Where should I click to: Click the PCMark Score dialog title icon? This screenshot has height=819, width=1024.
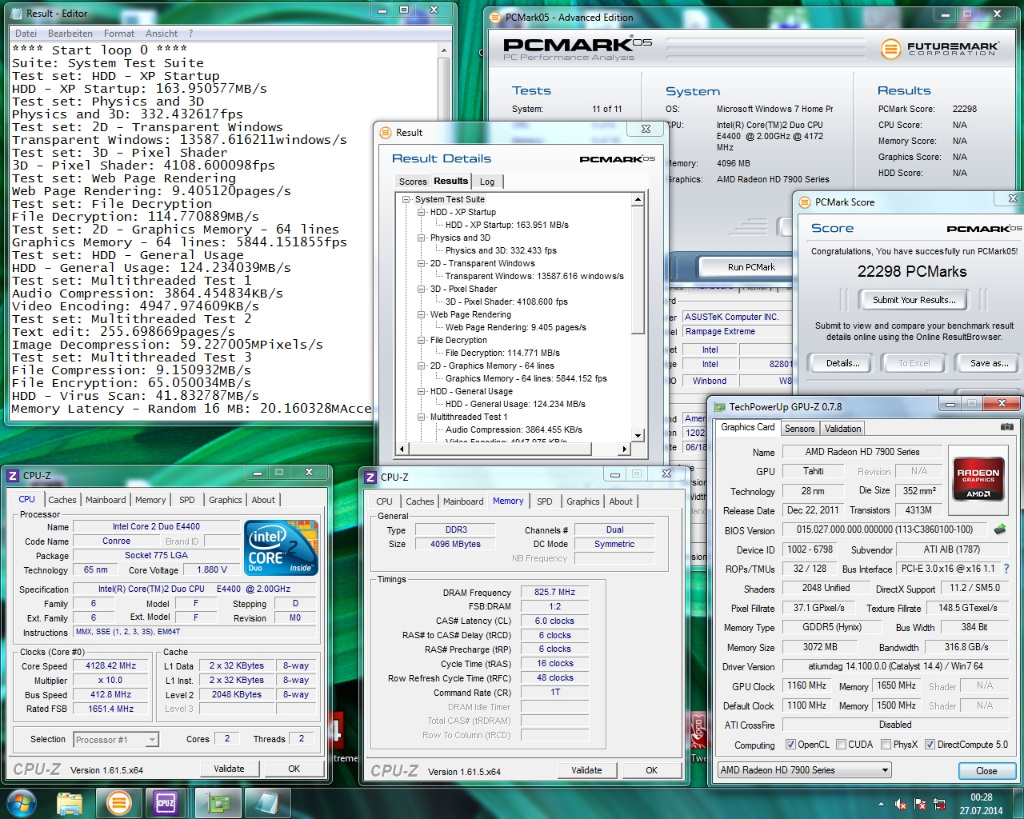coord(804,202)
